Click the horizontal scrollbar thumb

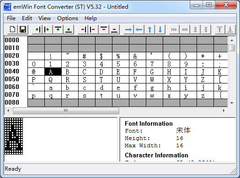coord(66,111)
